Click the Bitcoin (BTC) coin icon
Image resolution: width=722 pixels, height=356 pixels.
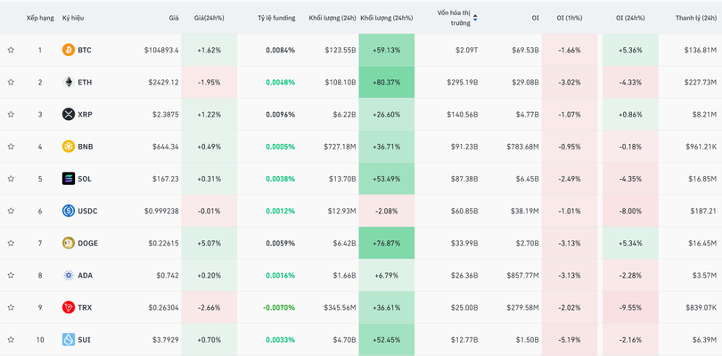click(x=69, y=50)
